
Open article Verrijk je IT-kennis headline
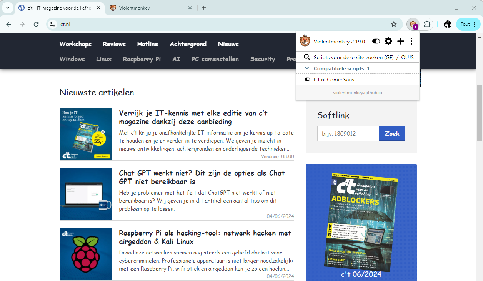coord(193,117)
